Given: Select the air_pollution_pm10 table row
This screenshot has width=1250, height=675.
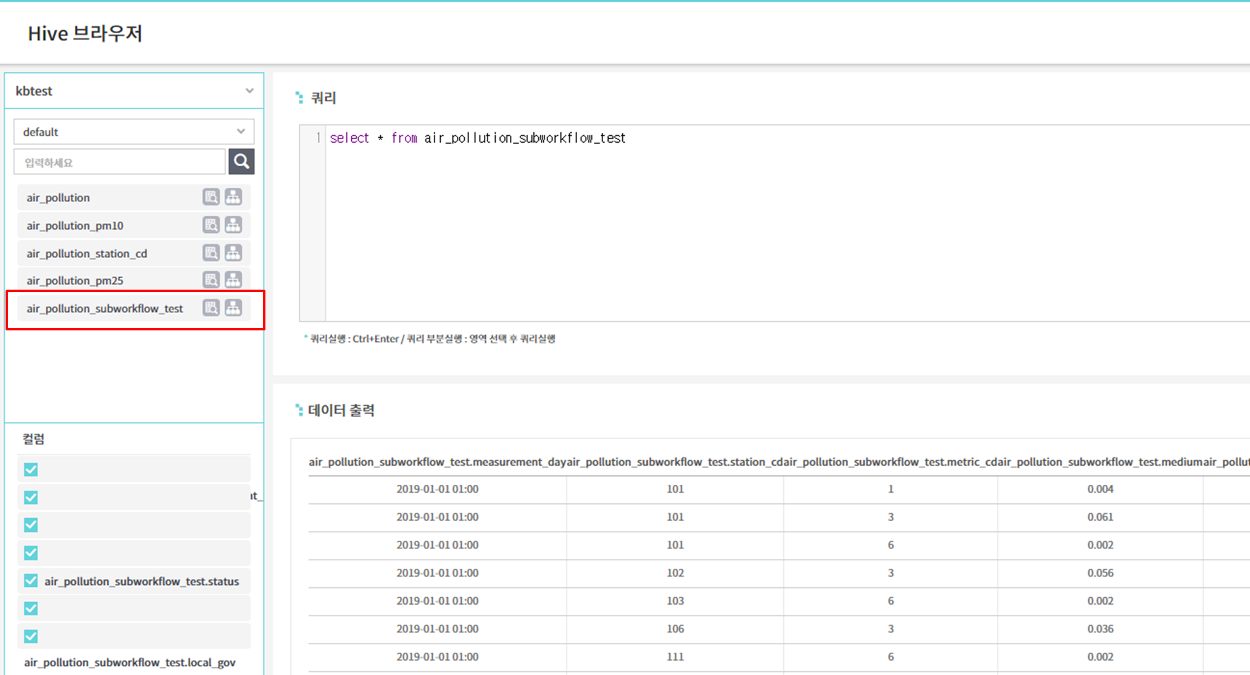Looking at the screenshot, I should [x=134, y=225].
